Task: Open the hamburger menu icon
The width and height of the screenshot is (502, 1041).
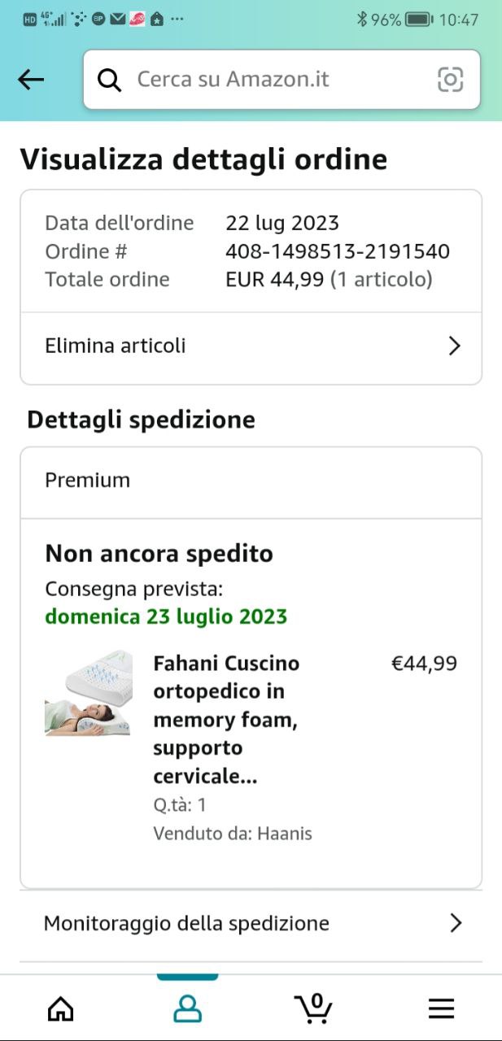Action: click(x=441, y=1009)
